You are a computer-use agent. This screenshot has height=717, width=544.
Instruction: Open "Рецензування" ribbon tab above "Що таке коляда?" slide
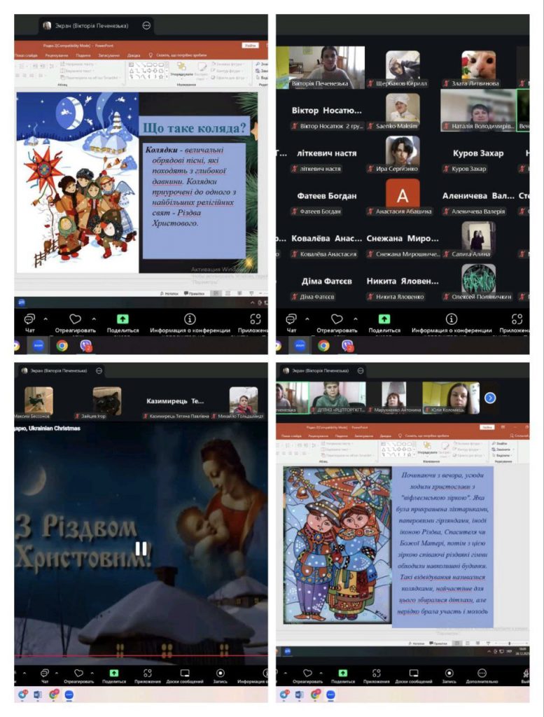pyautogui.click(x=57, y=55)
